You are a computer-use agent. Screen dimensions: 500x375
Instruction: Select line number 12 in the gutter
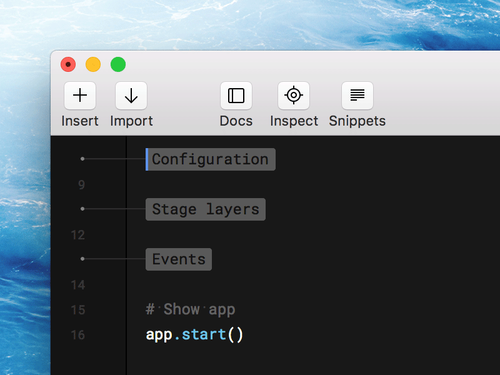77,235
